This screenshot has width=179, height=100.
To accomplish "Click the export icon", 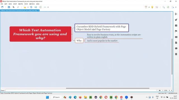I will pos(173,7).
